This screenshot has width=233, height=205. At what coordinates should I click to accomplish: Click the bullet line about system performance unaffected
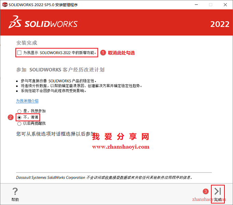tap(53, 91)
